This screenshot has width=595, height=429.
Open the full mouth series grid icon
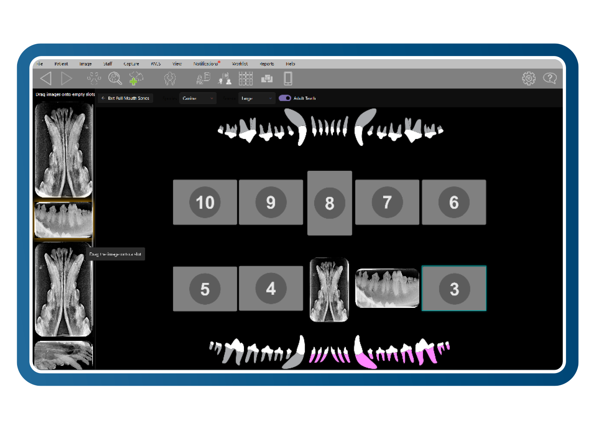[x=246, y=78]
